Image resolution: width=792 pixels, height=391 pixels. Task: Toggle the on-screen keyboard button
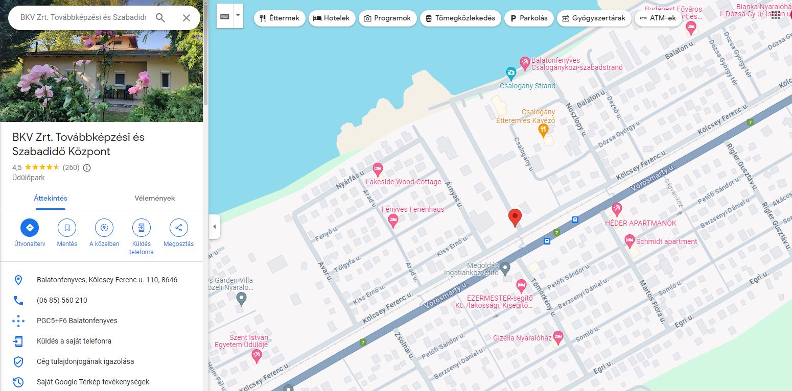coord(225,16)
